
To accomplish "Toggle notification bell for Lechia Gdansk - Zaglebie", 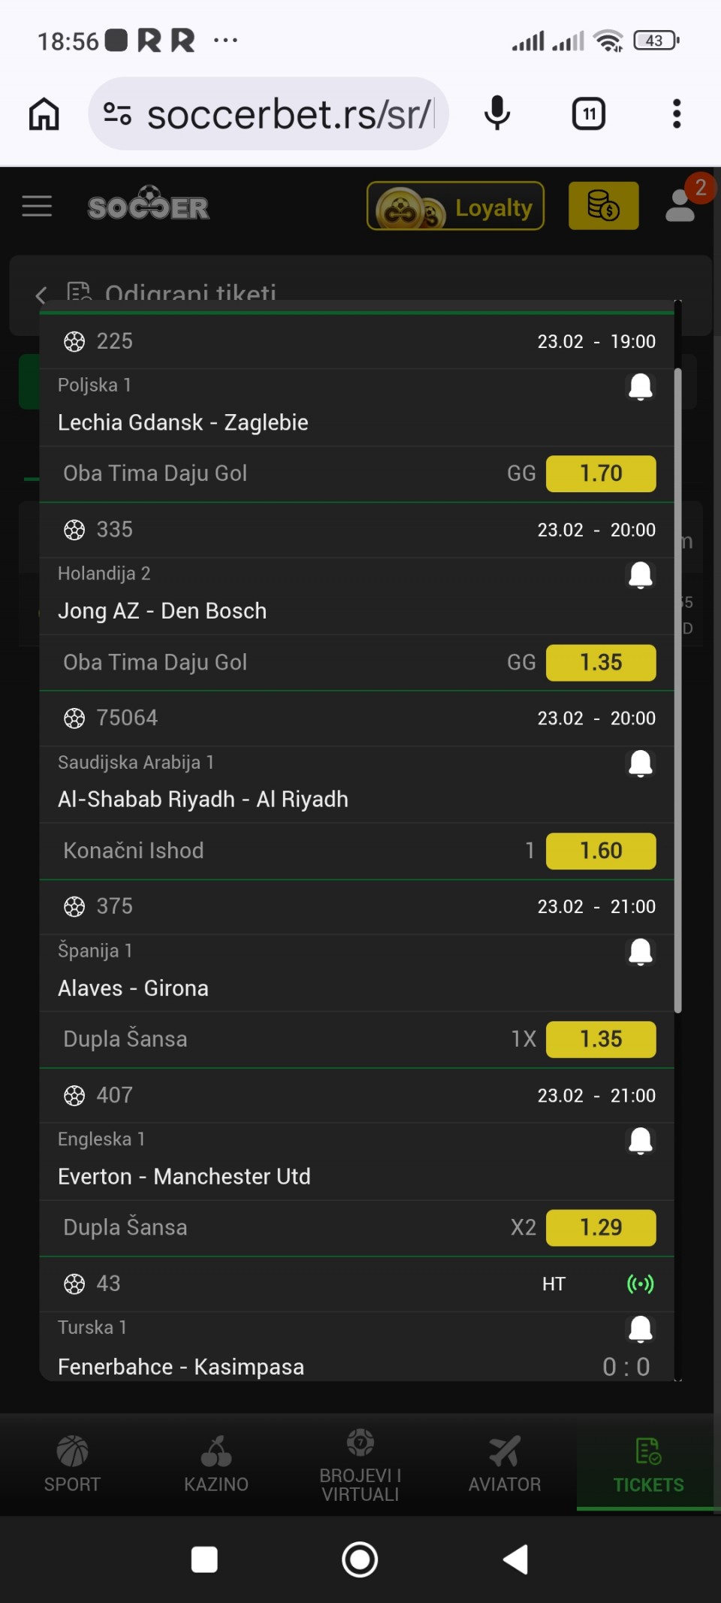I will click(x=640, y=387).
